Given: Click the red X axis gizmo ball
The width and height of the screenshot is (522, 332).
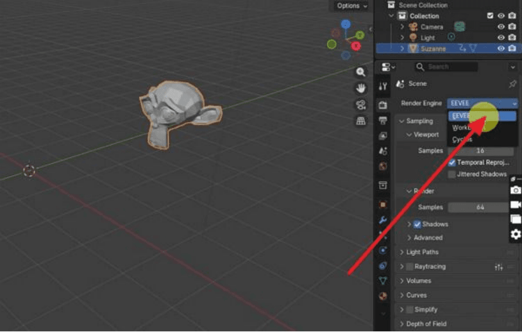Looking at the screenshot, I should point(356,46).
